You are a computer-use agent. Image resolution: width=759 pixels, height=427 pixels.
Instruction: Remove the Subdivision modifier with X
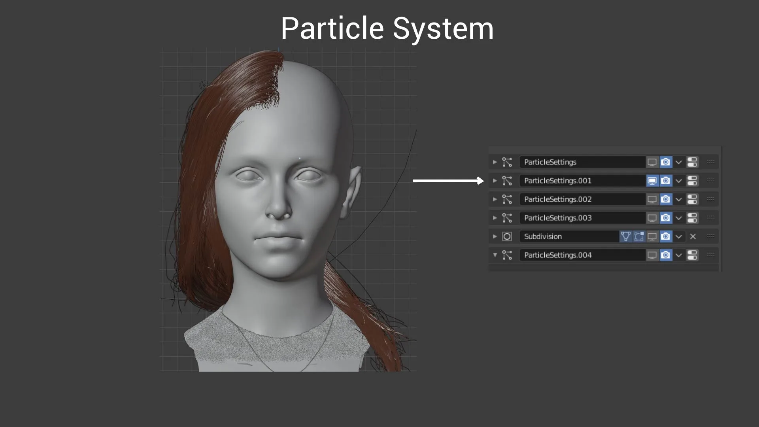pos(693,236)
